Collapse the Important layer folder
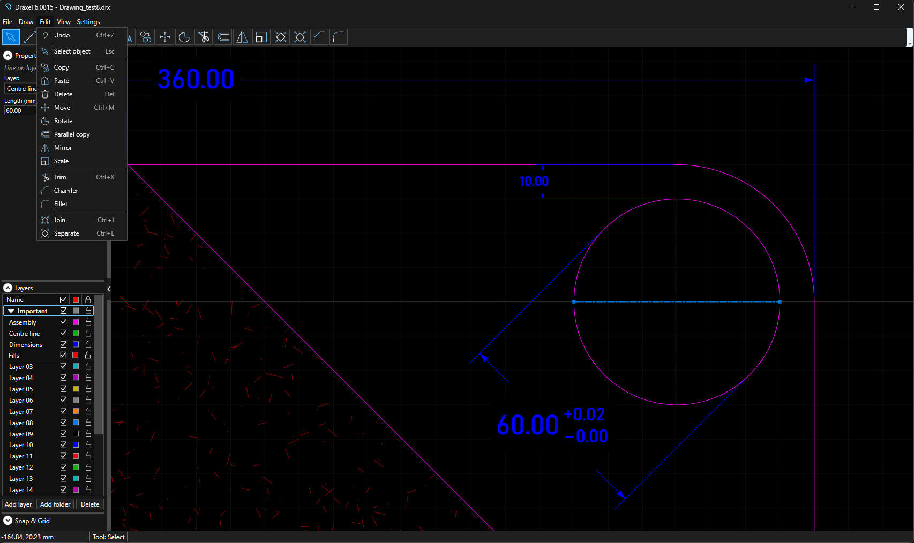This screenshot has width=914, height=543. [11, 311]
